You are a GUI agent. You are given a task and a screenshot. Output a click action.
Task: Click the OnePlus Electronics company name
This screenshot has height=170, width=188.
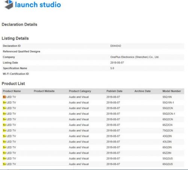(135, 57)
